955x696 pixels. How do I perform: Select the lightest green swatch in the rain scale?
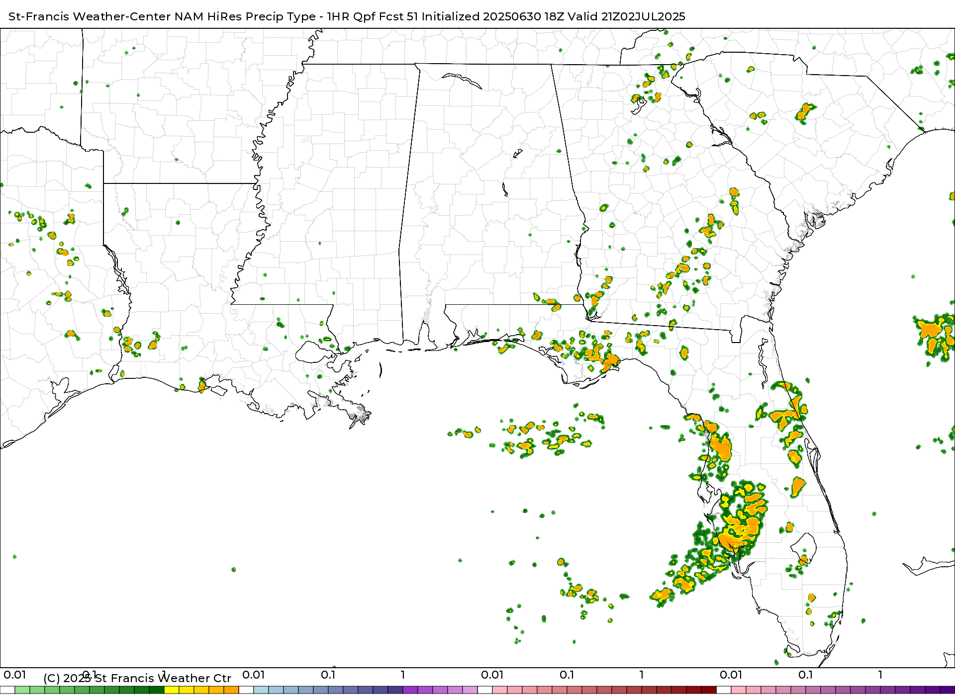[x=22, y=690]
